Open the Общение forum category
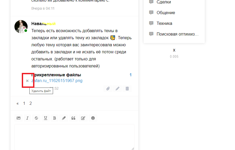This screenshot has width=235, height=150. point(166,13)
